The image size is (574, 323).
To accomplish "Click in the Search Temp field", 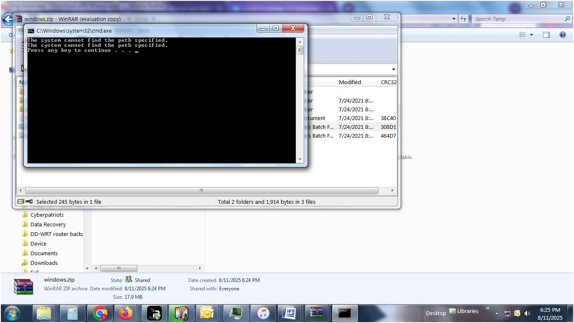I will [517, 19].
